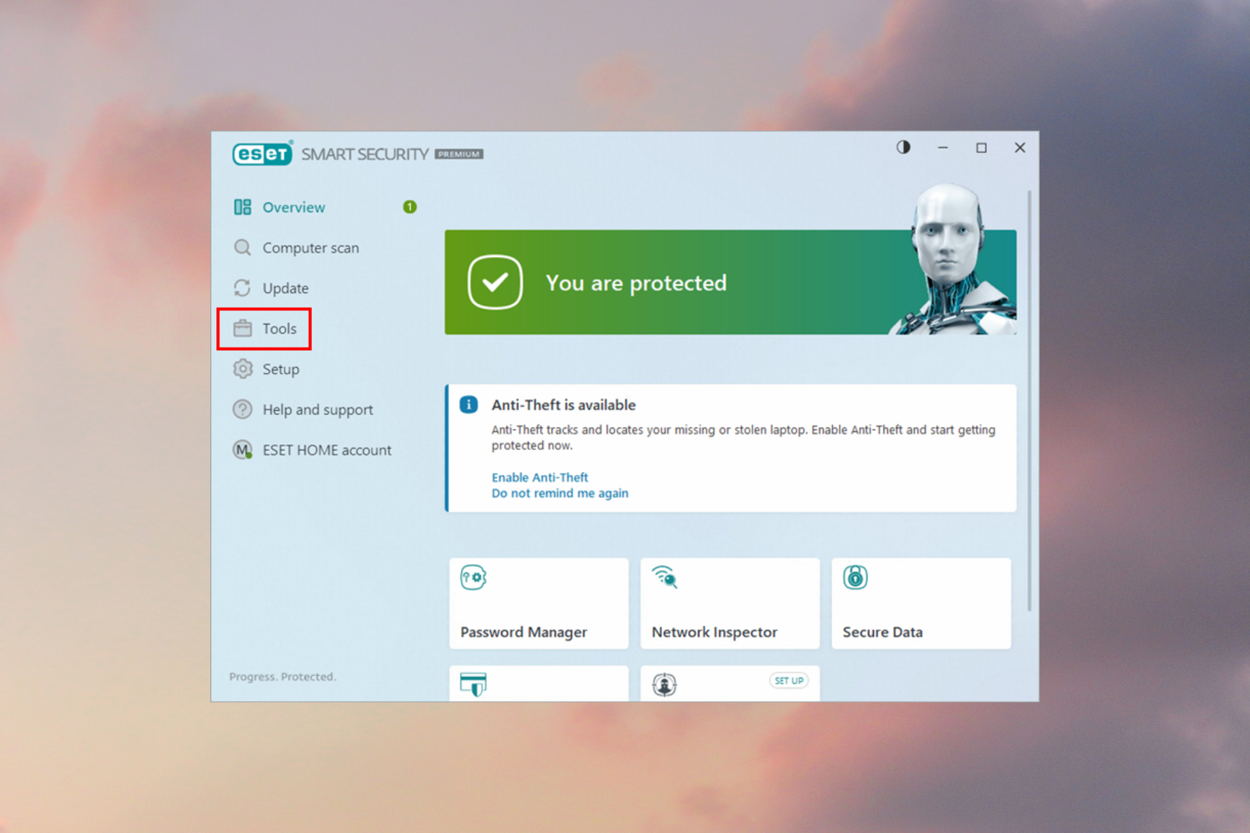Click the ESET HOME account avatar icon
The width and height of the screenshot is (1250, 833).
[242, 450]
